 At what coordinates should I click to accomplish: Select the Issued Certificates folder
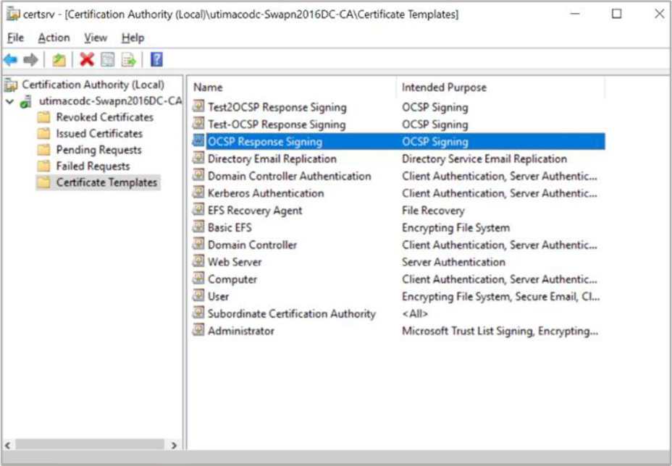[x=99, y=134]
